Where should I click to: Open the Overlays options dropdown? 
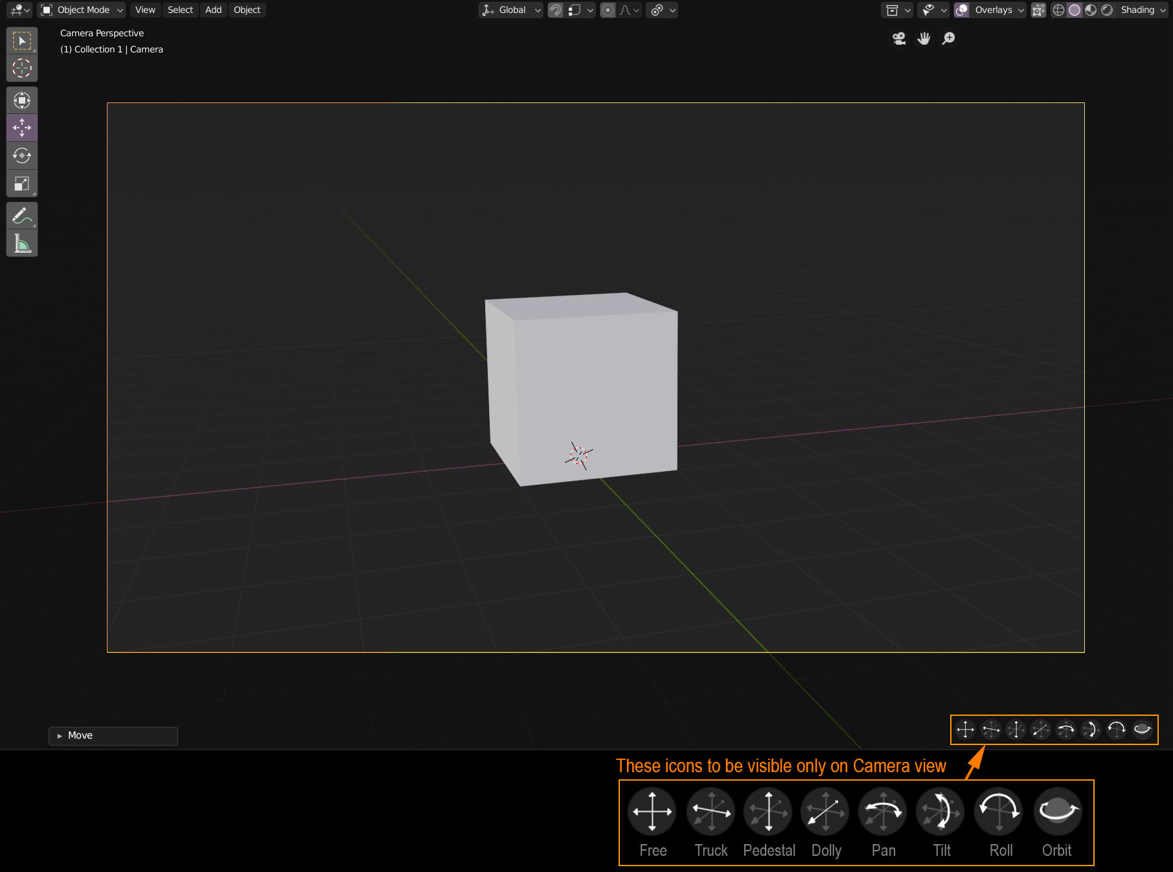(x=998, y=10)
